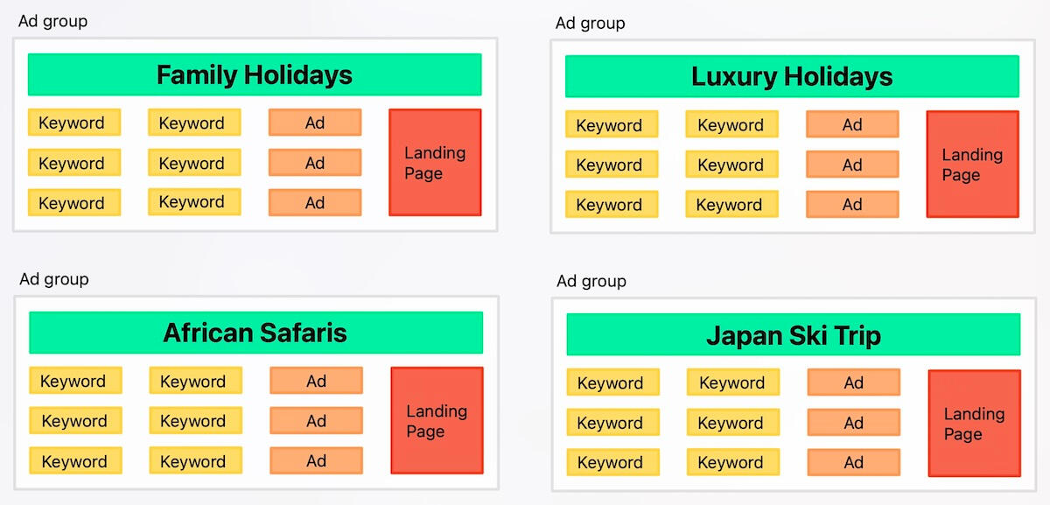The width and height of the screenshot is (1050, 505).
Task: Select the Ad group label above Japan Ski Trip
Action: click(591, 281)
